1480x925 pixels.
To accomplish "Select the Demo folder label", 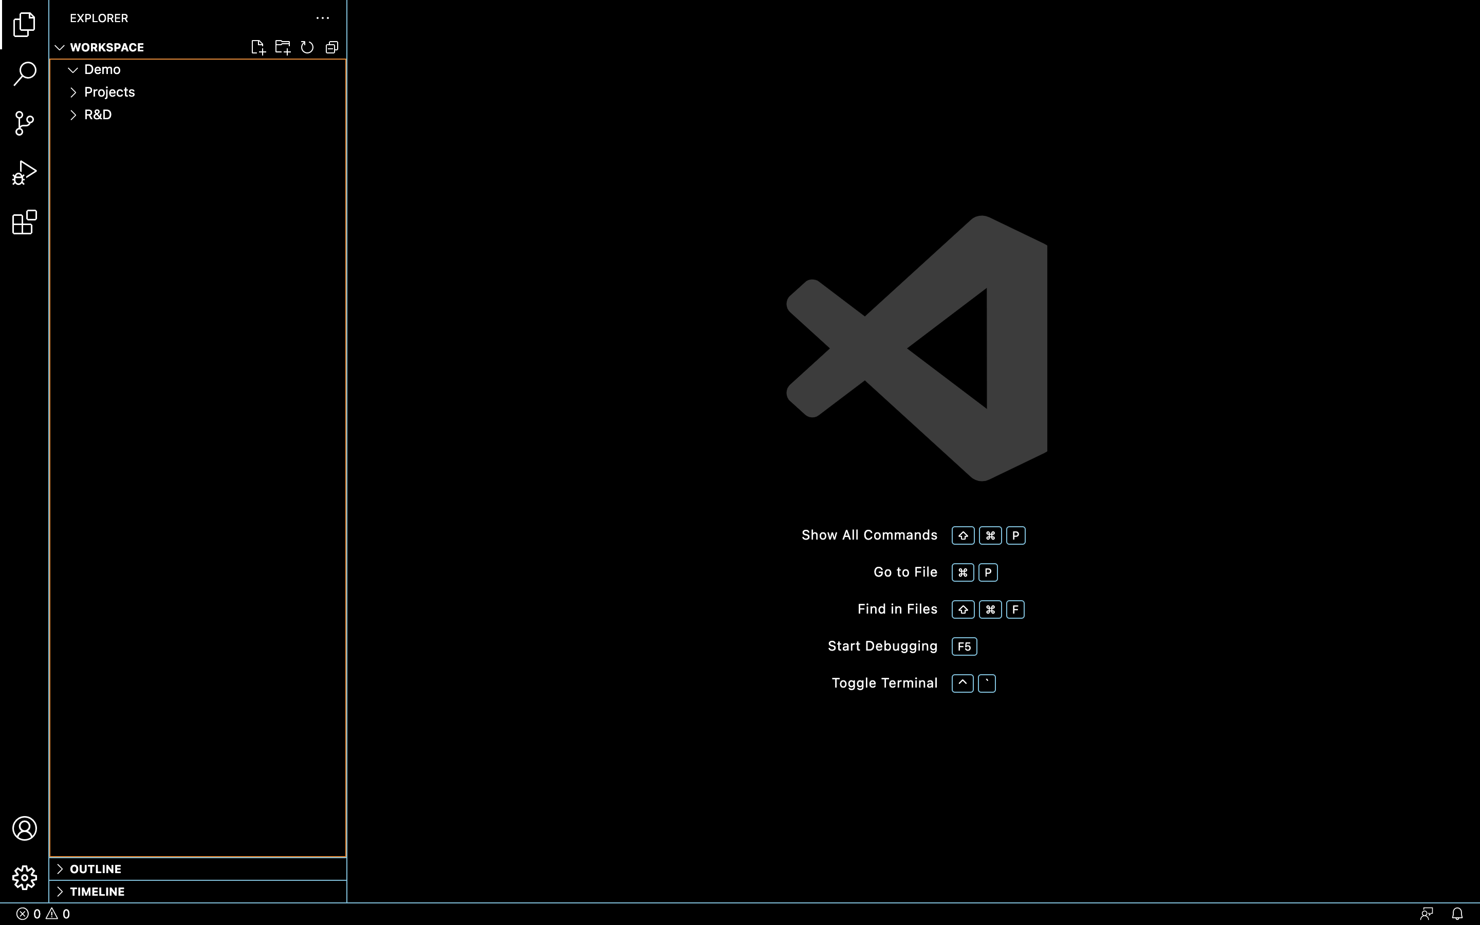I will [x=102, y=70].
